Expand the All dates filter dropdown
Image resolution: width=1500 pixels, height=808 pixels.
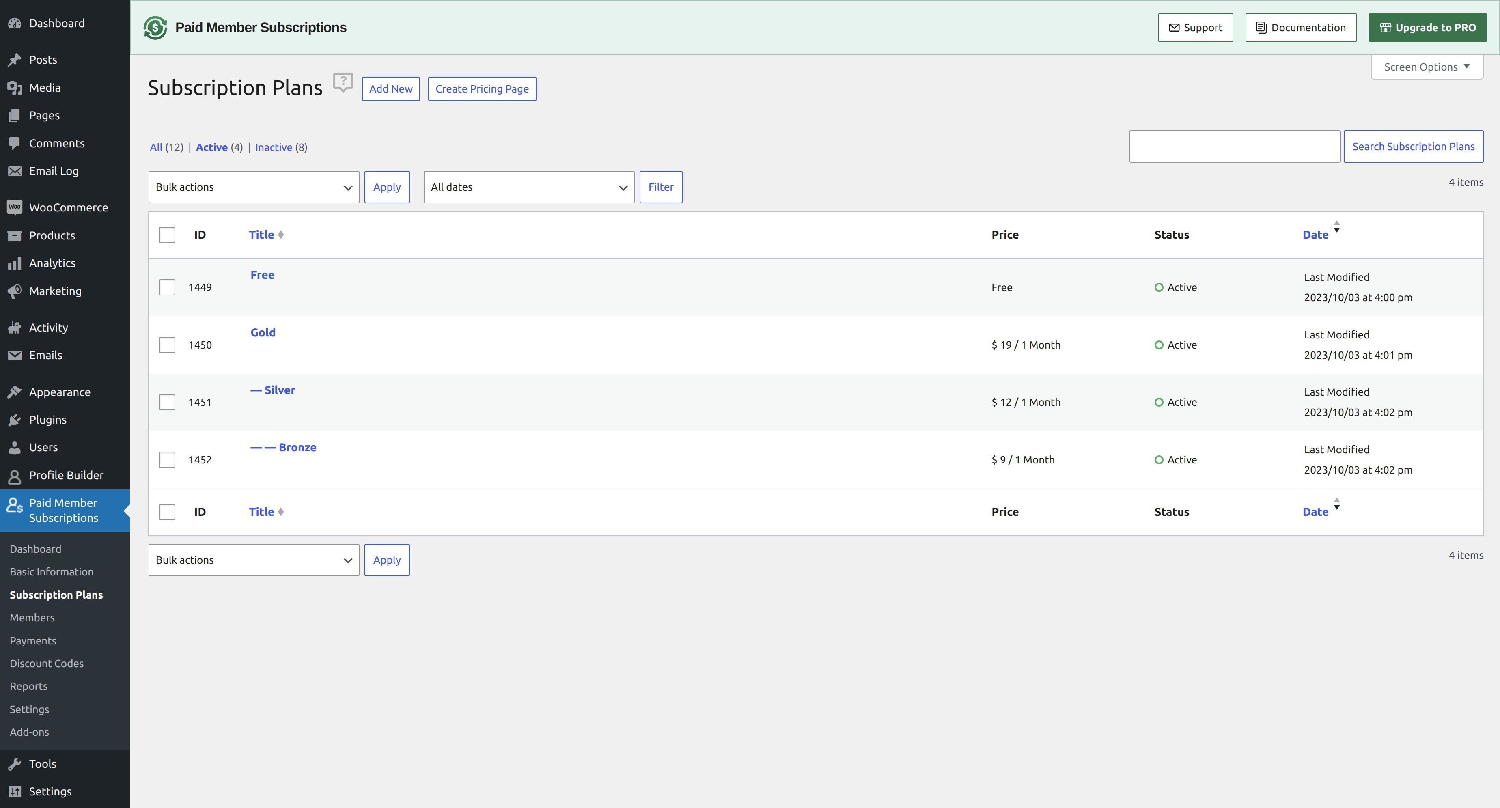click(x=528, y=187)
